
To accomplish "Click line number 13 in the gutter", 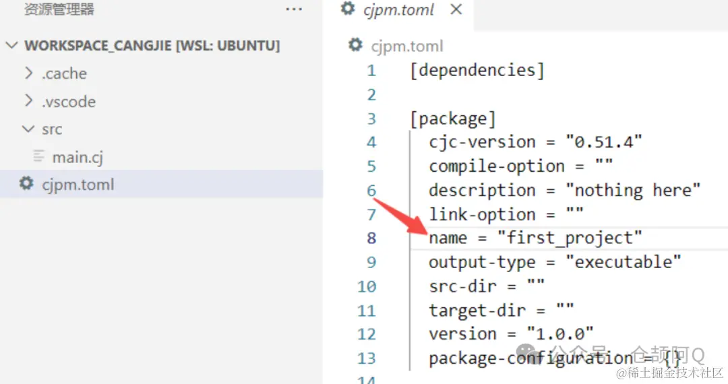I will pos(367,358).
